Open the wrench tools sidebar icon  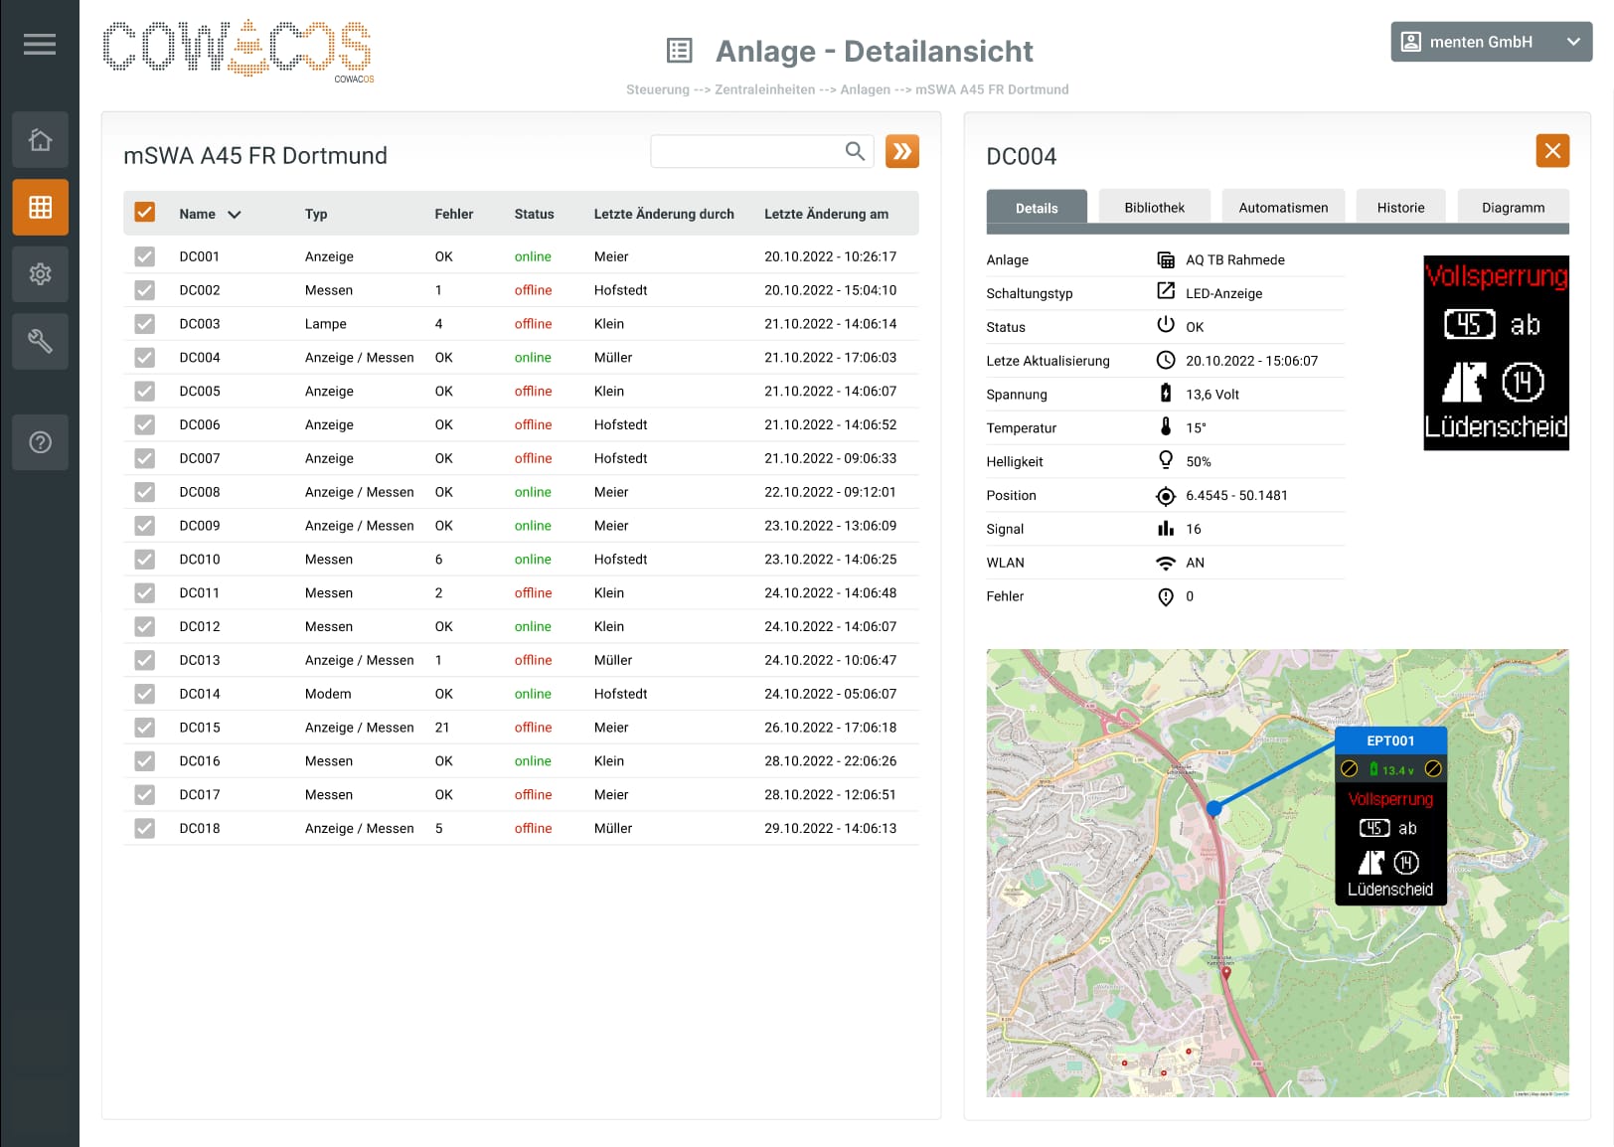tap(40, 341)
